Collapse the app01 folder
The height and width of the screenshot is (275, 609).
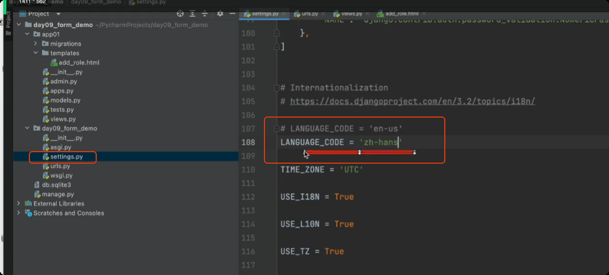[x=27, y=35]
